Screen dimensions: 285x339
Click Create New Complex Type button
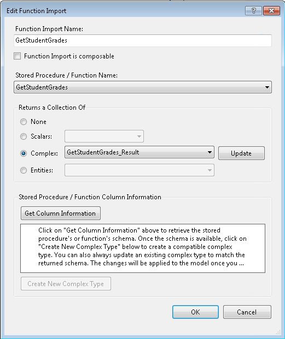(x=66, y=284)
